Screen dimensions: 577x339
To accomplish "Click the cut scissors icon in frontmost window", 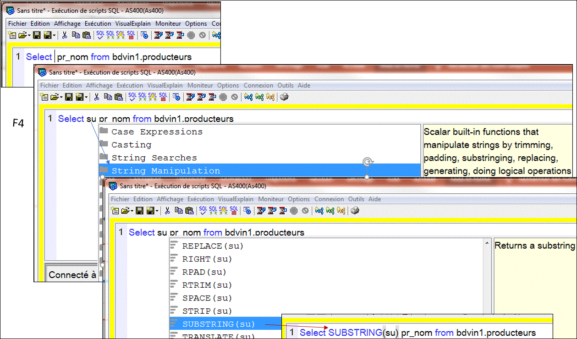I will click(x=167, y=211).
